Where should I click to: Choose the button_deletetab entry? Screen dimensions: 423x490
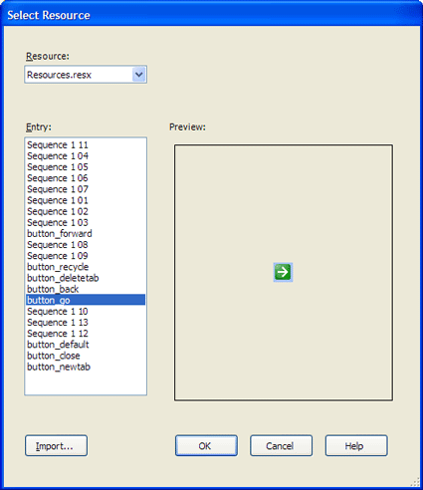click(x=86, y=278)
